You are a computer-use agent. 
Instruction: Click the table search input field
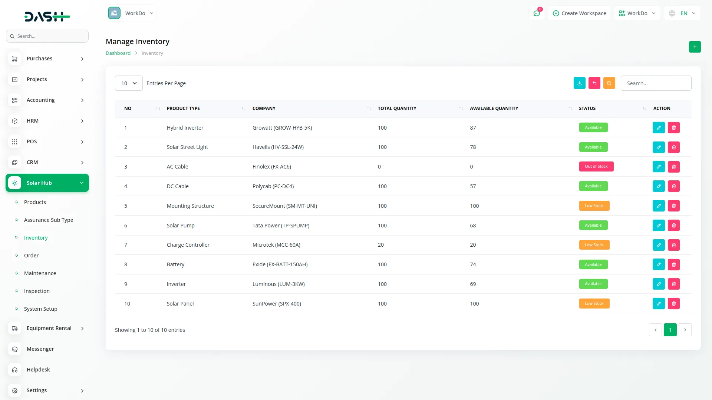click(656, 83)
